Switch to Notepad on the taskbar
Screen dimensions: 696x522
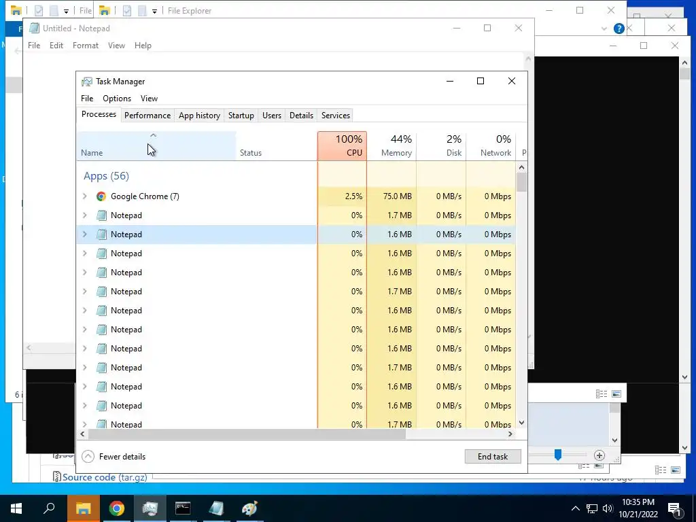click(216, 508)
